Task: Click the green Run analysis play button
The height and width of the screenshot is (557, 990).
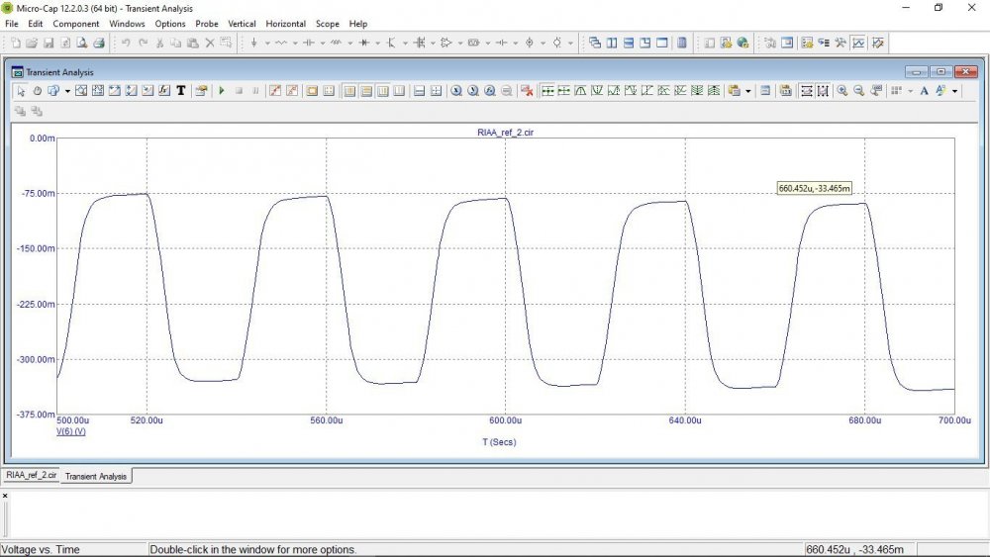Action: [222, 91]
